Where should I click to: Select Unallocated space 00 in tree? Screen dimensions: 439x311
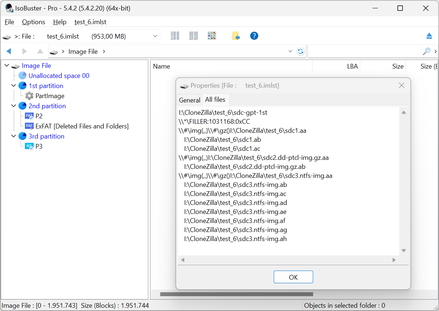point(59,76)
